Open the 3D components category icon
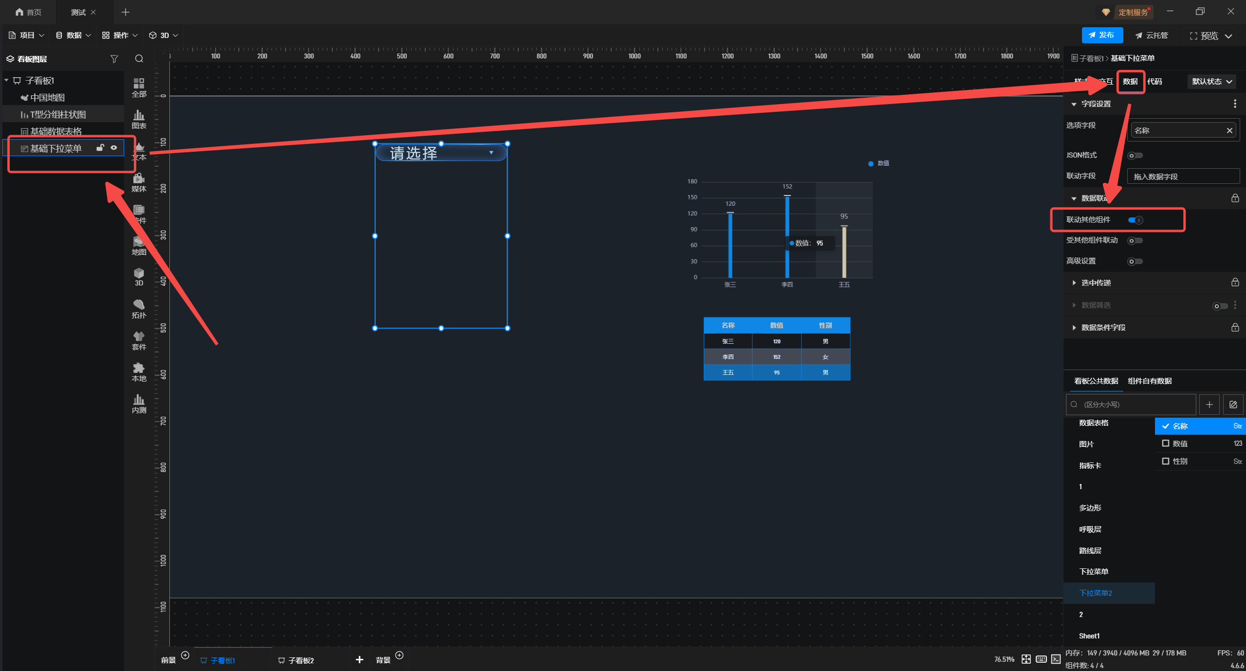Viewport: 1246px width, 671px height. pyautogui.click(x=139, y=276)
